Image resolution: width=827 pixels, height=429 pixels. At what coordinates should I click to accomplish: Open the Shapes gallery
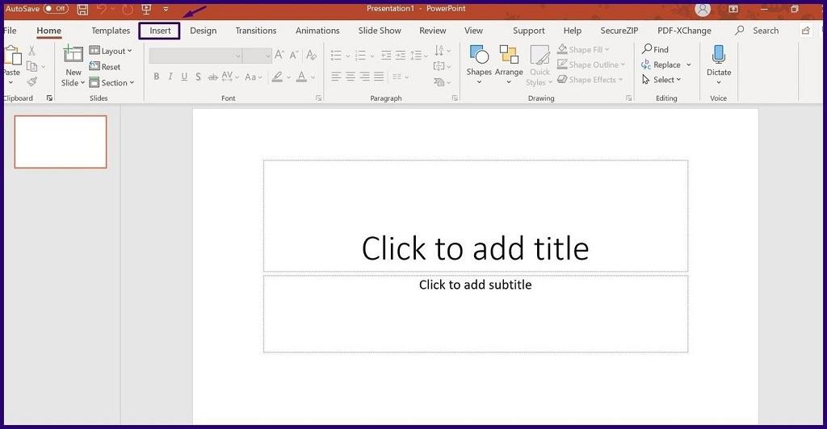pos(479,65)
